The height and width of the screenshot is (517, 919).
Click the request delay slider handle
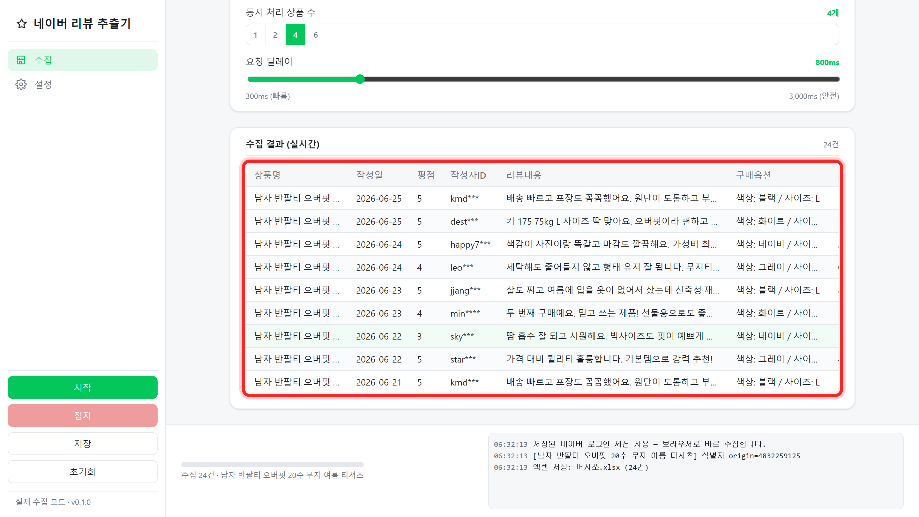click(x=360, y=79)
